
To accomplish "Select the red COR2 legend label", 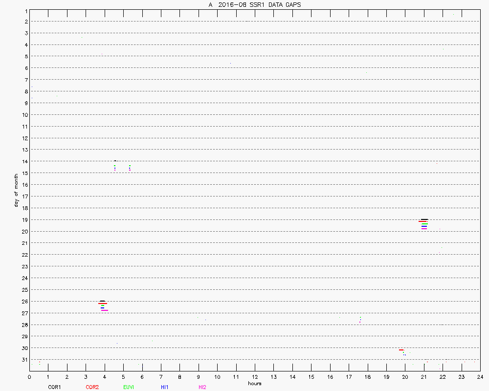I will (x=92, y=387).
